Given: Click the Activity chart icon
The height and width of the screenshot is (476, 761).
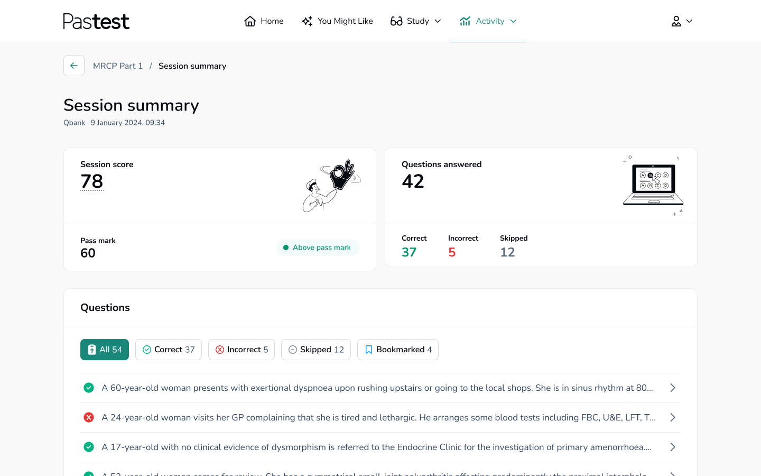Looking at the screenshot, I should coord(465,21).
